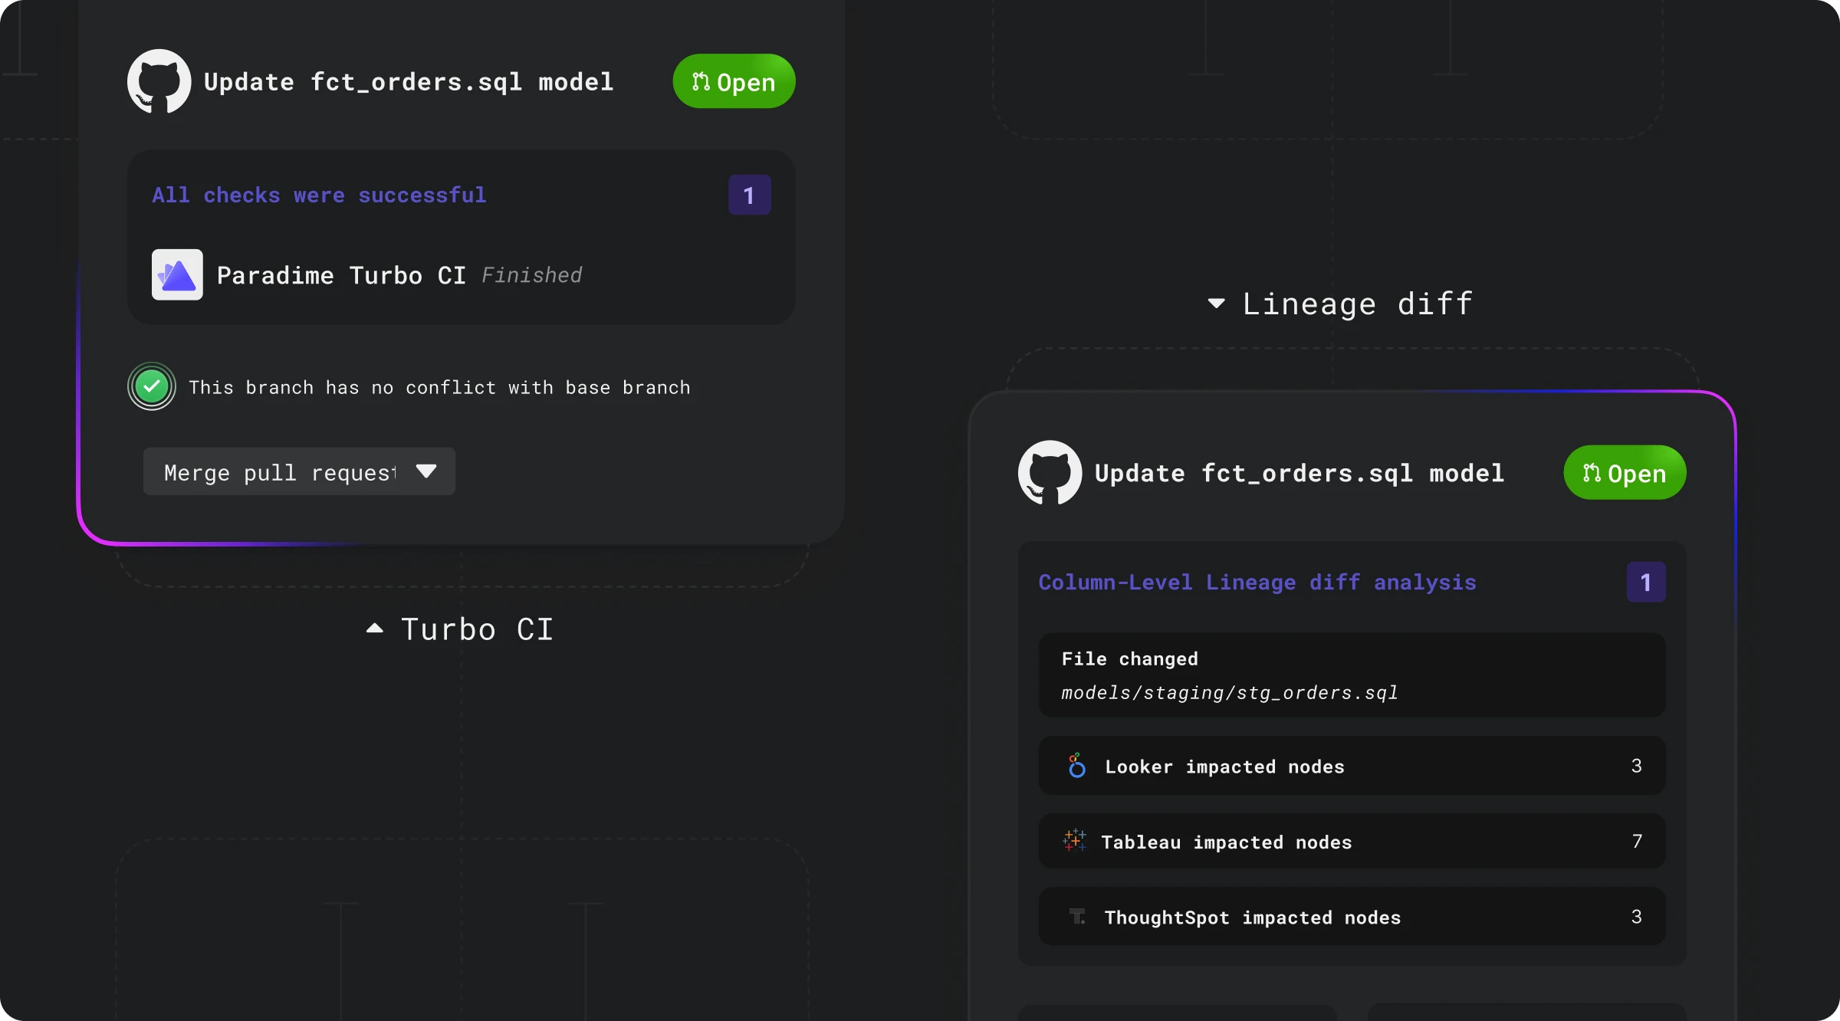Click the Looker icon
The width and height of the screenshot is (1840, 1021).
pos(1077,766)
